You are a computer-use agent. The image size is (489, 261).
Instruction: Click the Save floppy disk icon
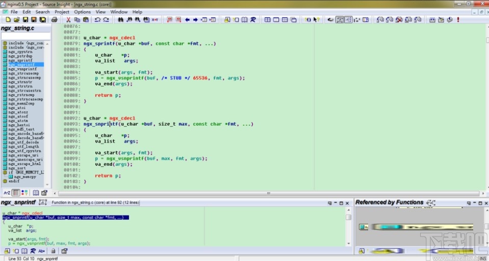(x=25, y=20)
